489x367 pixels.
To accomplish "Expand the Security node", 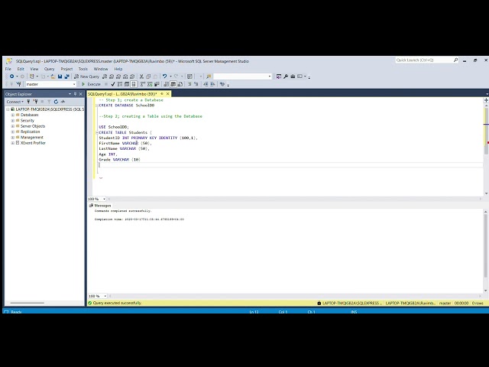I will click(x=13, y=121).
